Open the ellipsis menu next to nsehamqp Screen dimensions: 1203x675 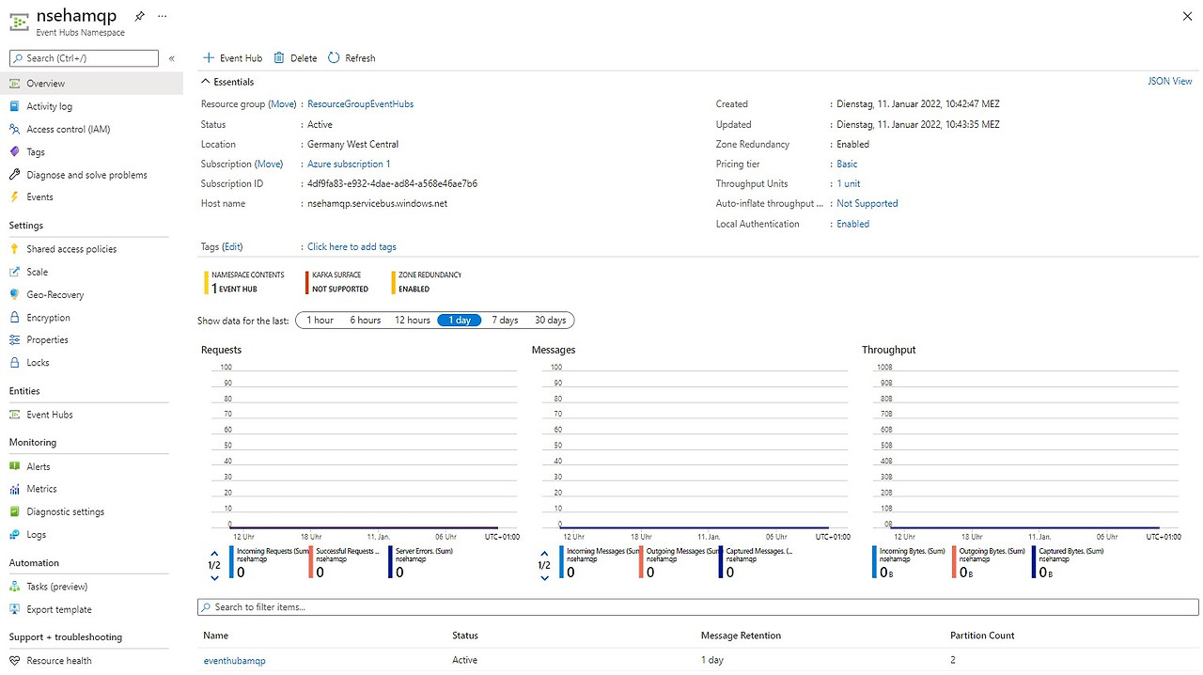(162, 16)
